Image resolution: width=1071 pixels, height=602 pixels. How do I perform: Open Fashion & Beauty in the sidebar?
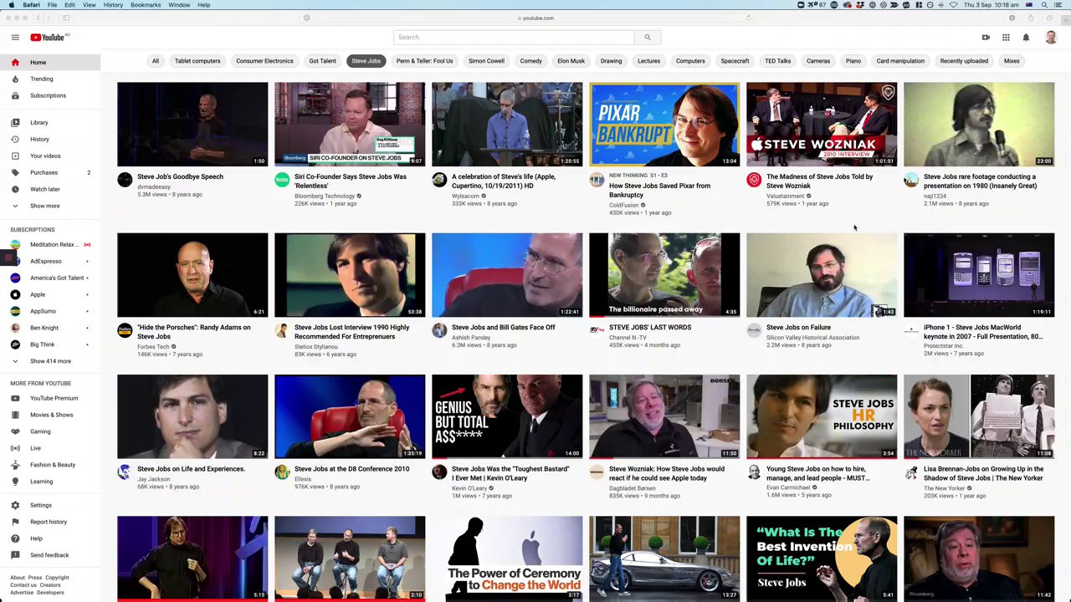point(50,465)
